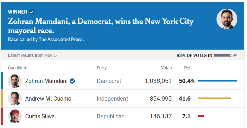Open Zohran Mamdani's large banner portrait
The image size is (247, 128).
click(x=227, y=19)
